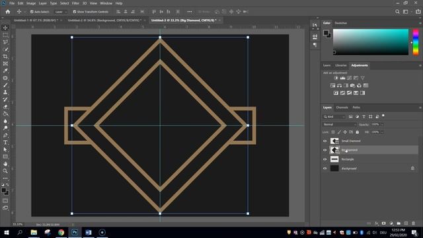Select the Lasso tool
423x238 pixels.
click(x=5, y=42)
